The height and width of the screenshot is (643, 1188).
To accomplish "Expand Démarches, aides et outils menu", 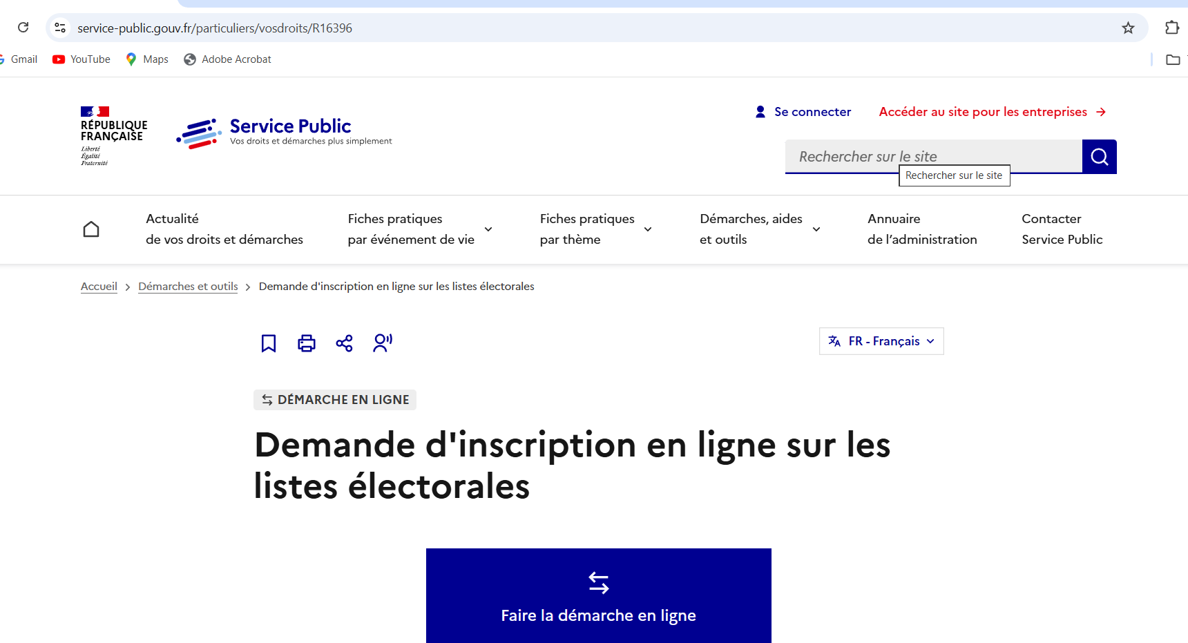I will click(x=759, y=229).
